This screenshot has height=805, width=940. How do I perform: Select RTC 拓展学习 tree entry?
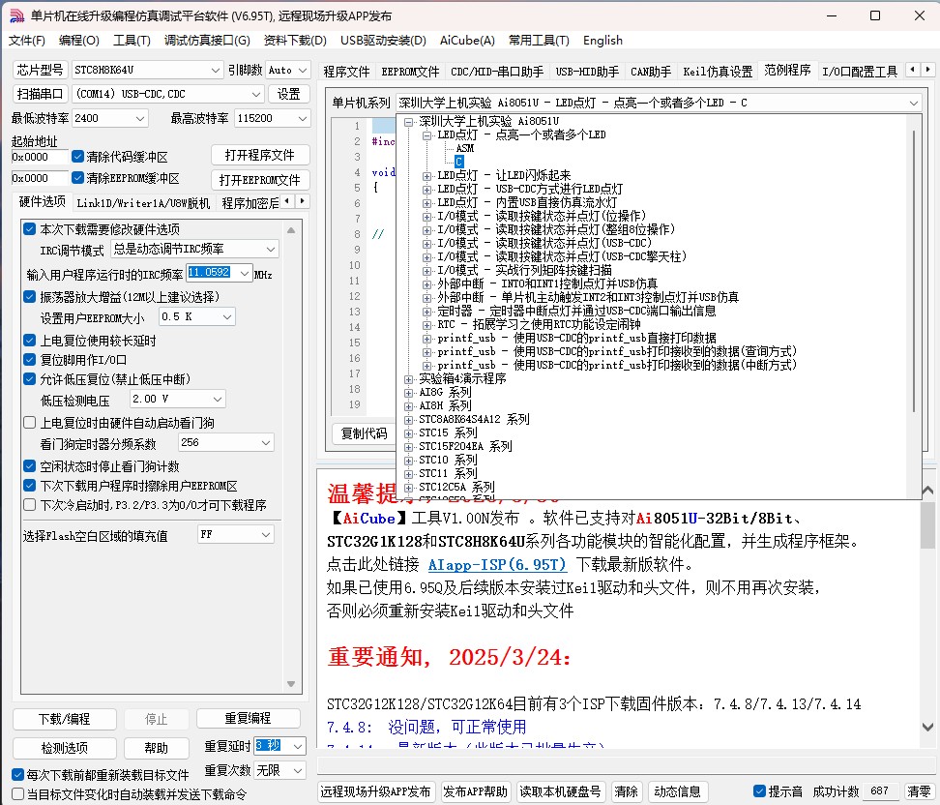click(x=539, y=324)
